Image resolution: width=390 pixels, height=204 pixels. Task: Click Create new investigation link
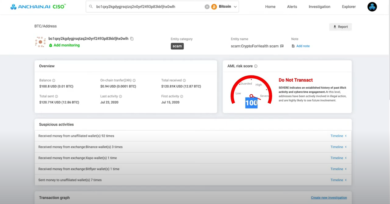329,198
